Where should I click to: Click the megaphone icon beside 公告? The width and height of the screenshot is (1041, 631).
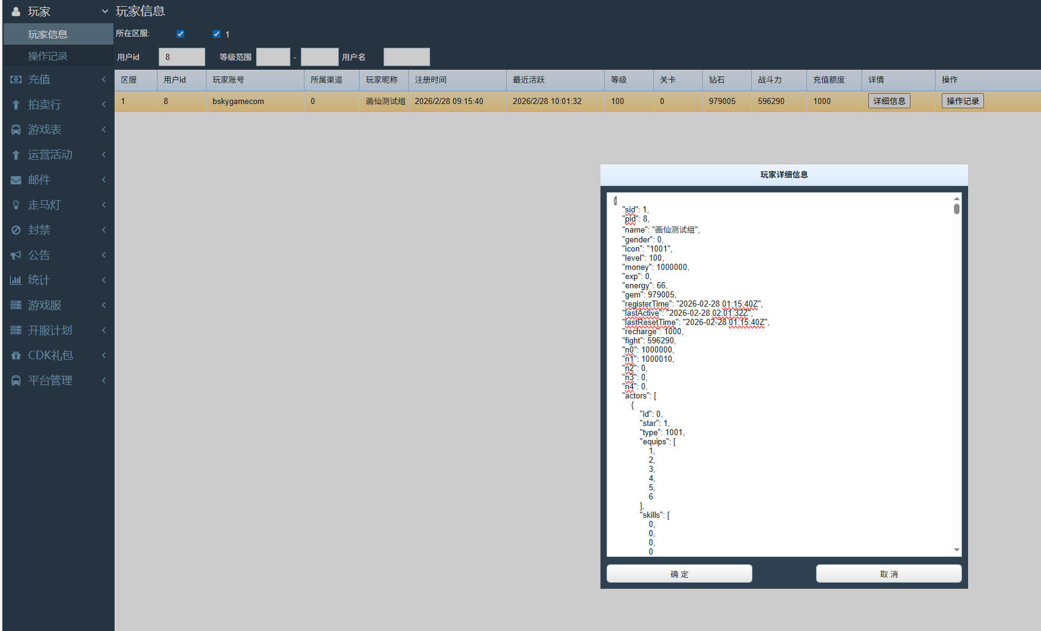pyautogui.click(x=16, y=255)
